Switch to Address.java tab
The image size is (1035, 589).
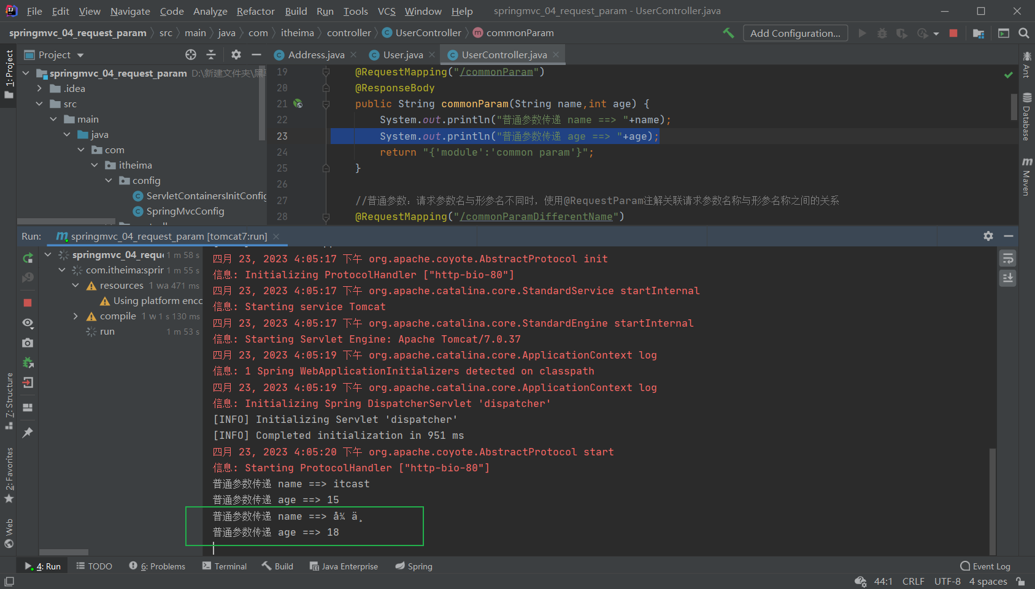[316, 55]
